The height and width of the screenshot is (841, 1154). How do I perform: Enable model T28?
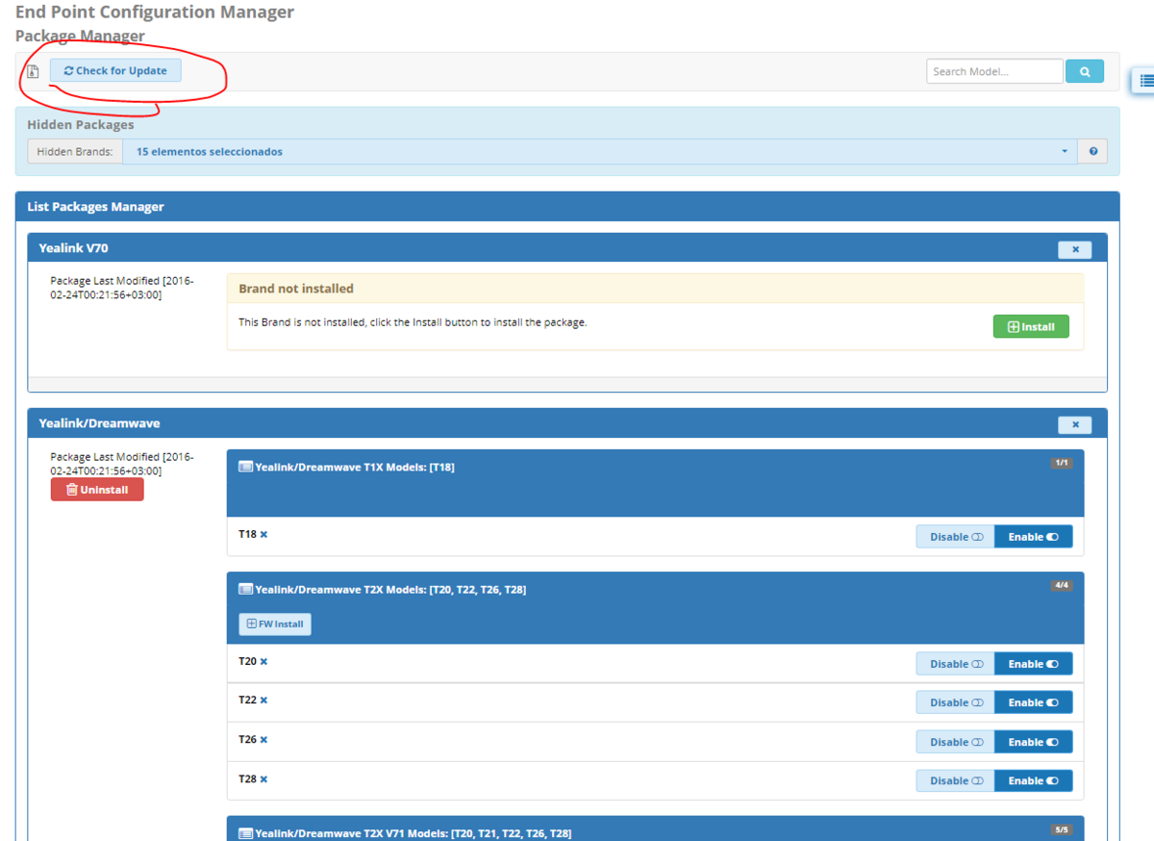pyautogui.click(x=1033, y=780)
